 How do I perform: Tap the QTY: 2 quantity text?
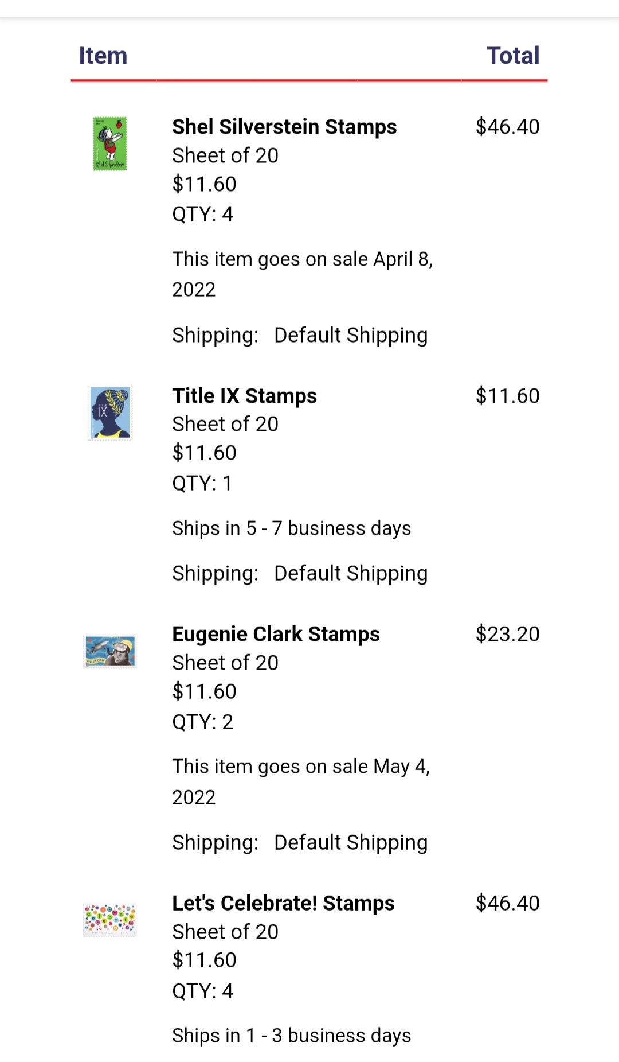[203, 722]
